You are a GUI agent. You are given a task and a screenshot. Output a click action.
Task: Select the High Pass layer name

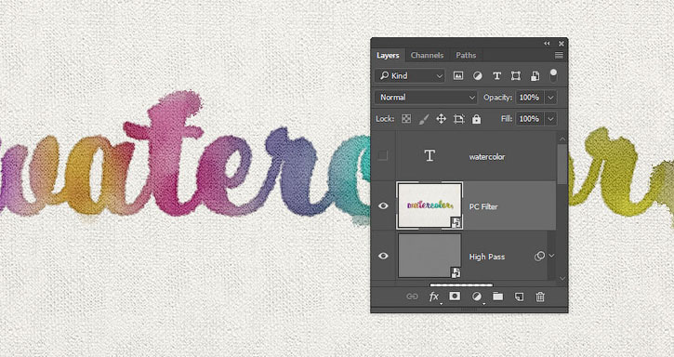tap(487, 257)
